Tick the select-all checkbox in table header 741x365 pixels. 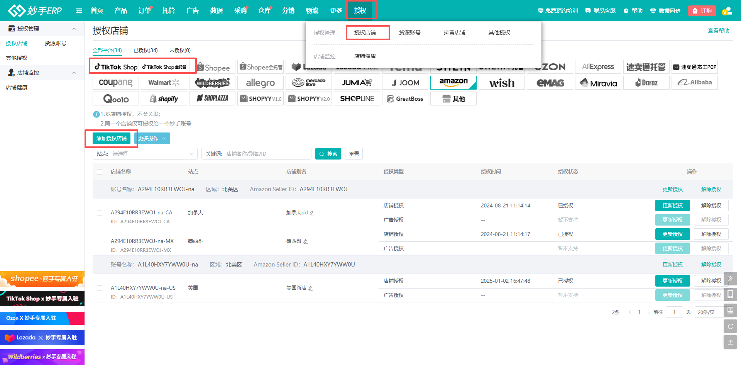pos(100,172)
